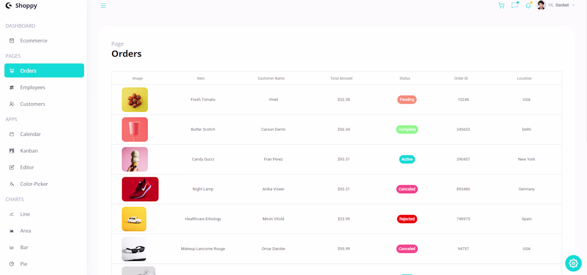The width and height of the screenshot is (587, 275).
Task: Click the Shoppy logo icon
Action: point(9,6)
